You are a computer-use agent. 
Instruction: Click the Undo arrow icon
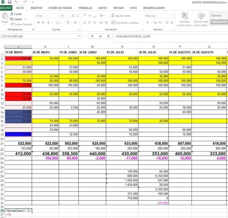(x=16, y=2)
